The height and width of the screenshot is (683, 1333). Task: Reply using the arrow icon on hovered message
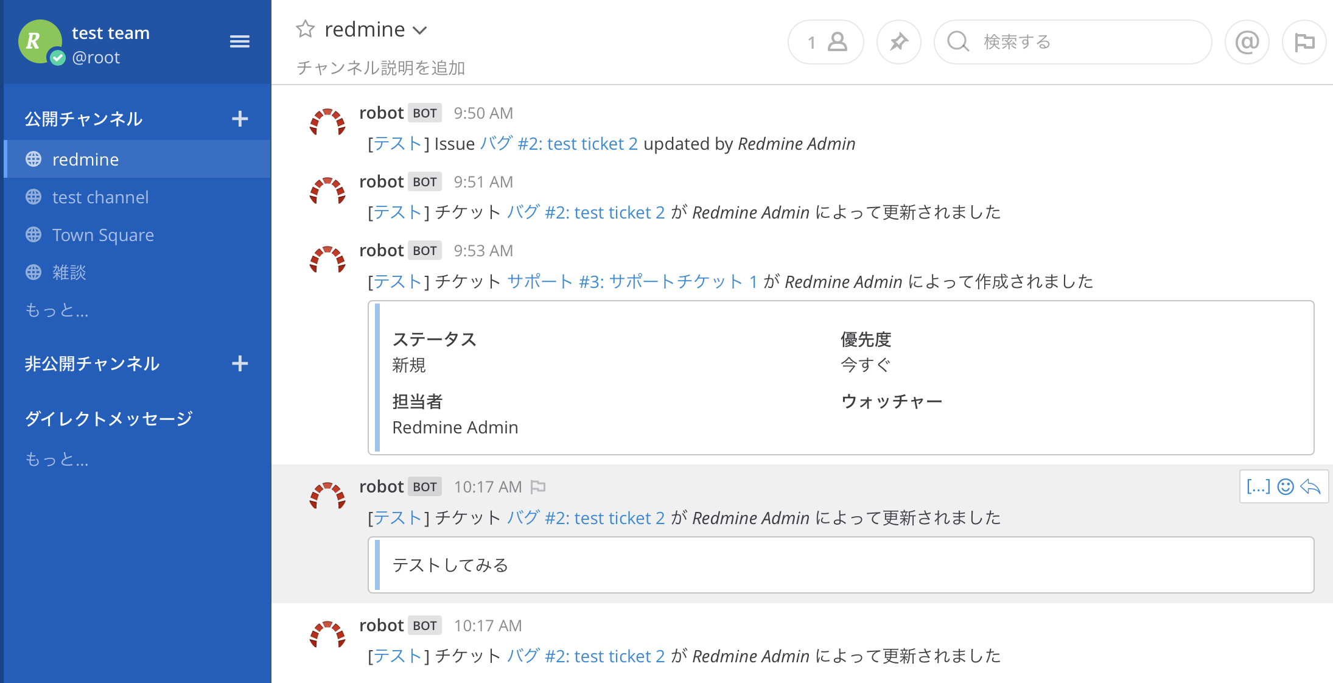coord(1310,486)
